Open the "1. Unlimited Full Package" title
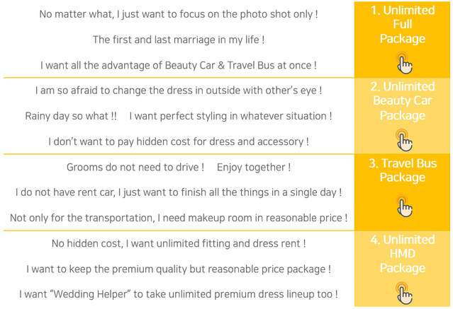The height and width of the screenshot is (309, 453). [403, 24]
